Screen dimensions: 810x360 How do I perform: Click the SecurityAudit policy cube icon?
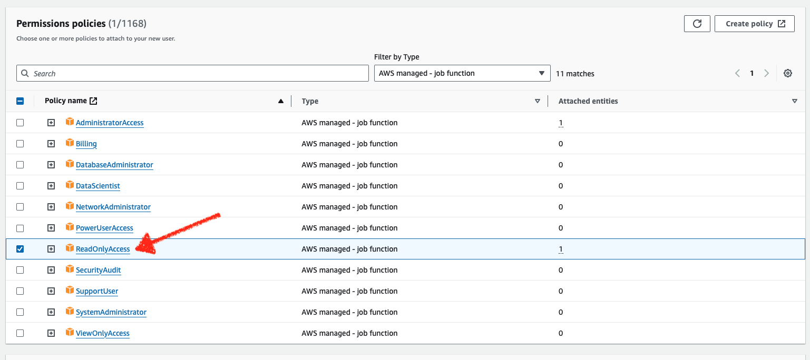pos(70,269)
